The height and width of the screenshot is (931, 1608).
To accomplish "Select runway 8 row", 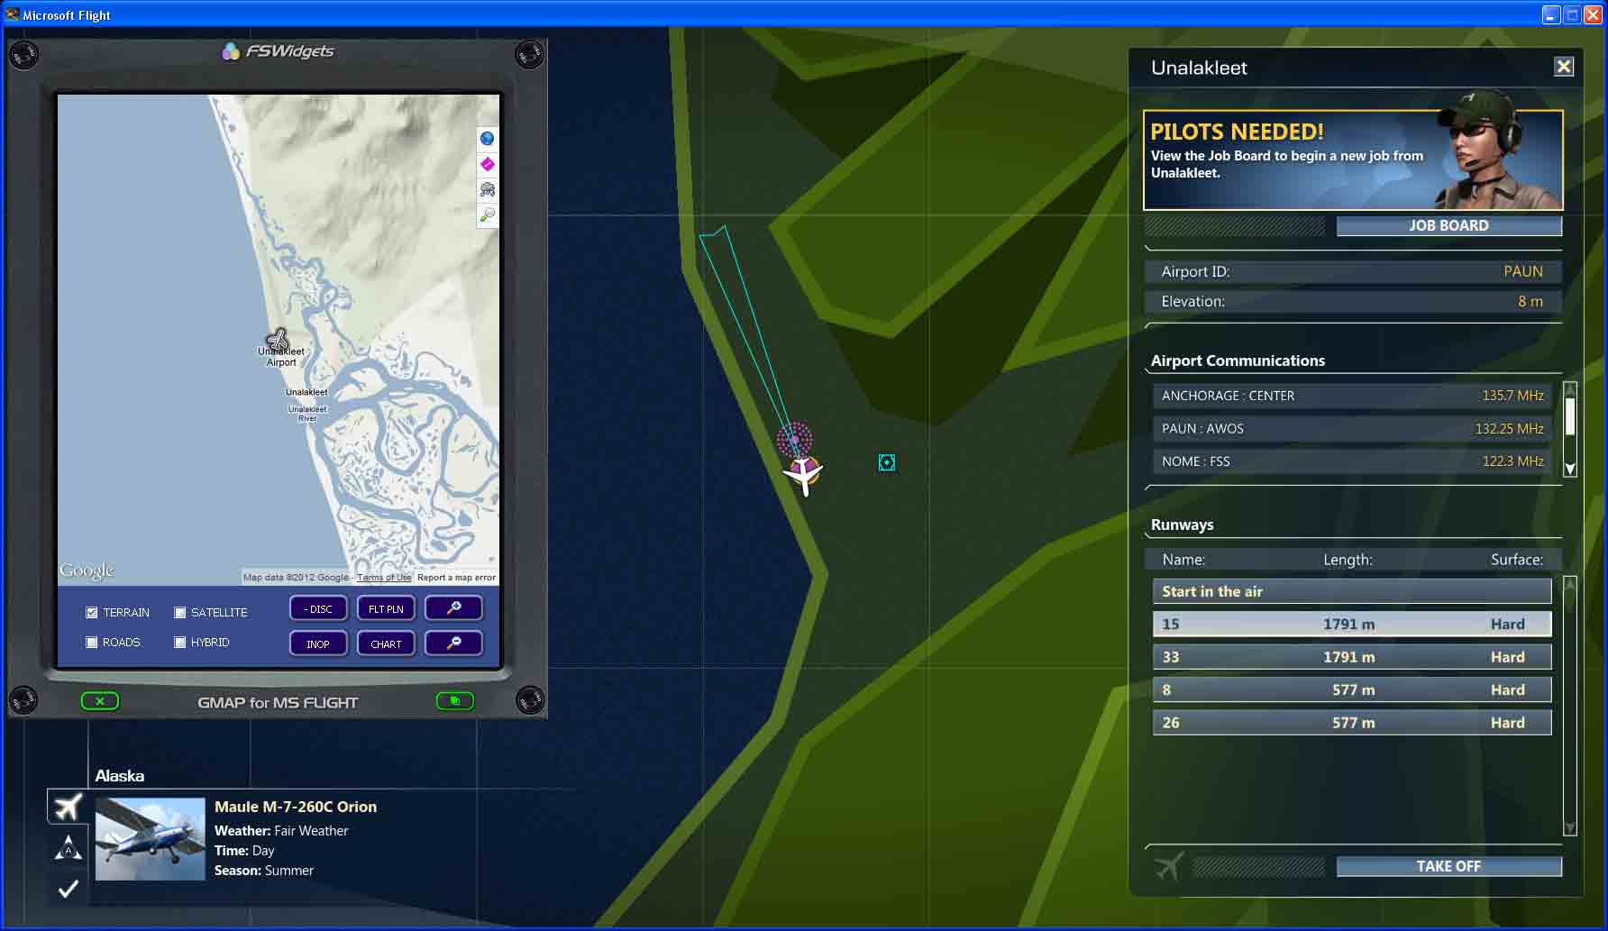I will tap(1352, 689).
